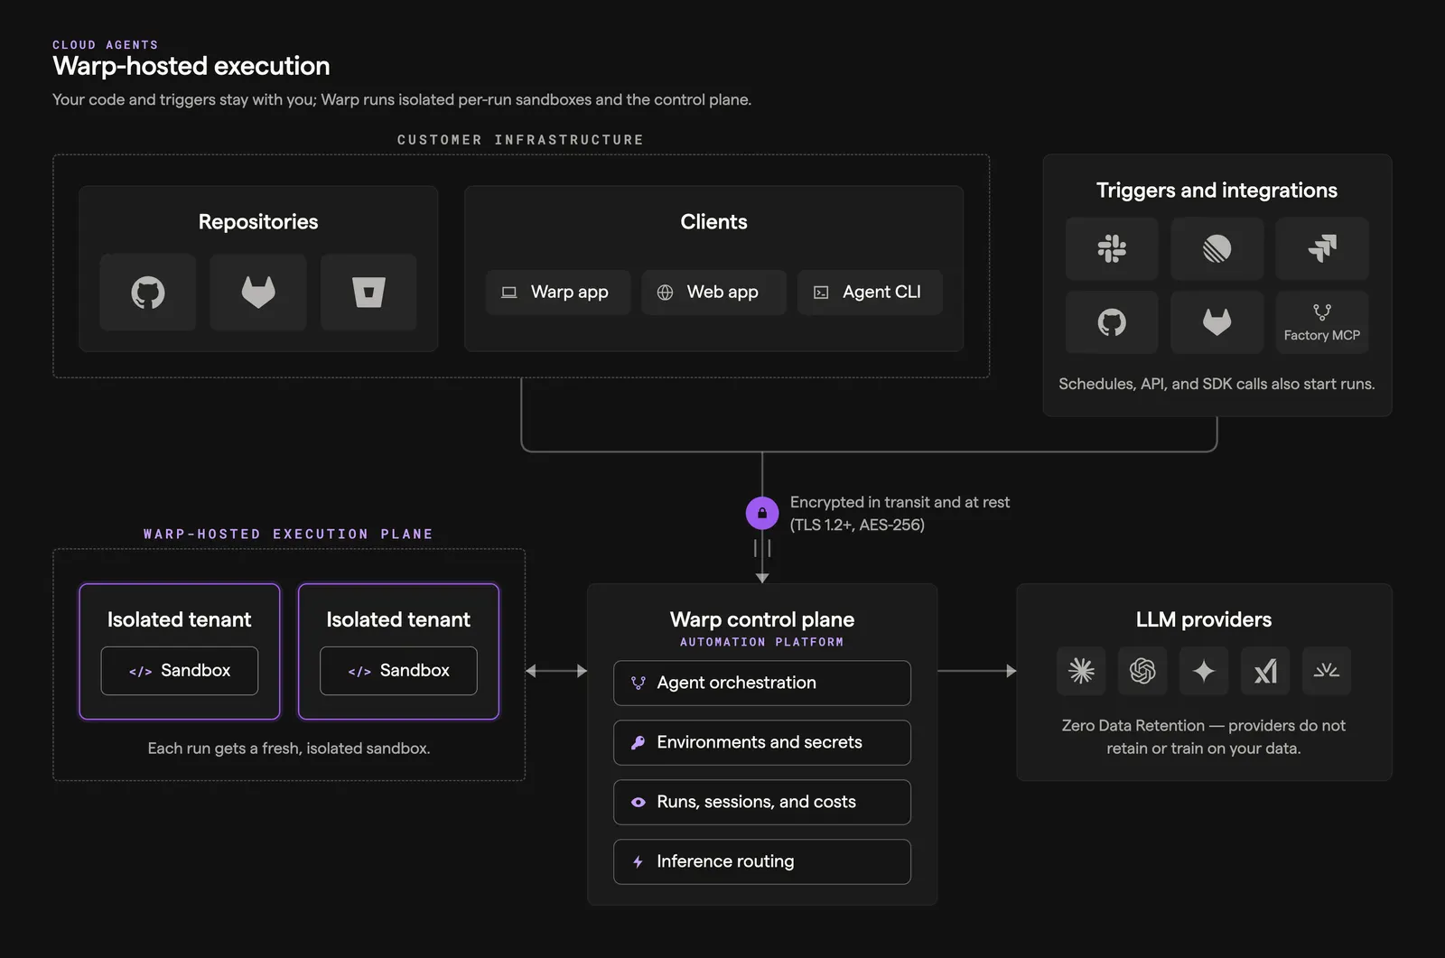The image size is (1445, 958).
Task: Click the eye icon beside Runs, sessions, and costs
Action: tap(638, 802)
